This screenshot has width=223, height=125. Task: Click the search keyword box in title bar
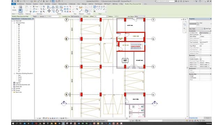(x=165, y=1)
